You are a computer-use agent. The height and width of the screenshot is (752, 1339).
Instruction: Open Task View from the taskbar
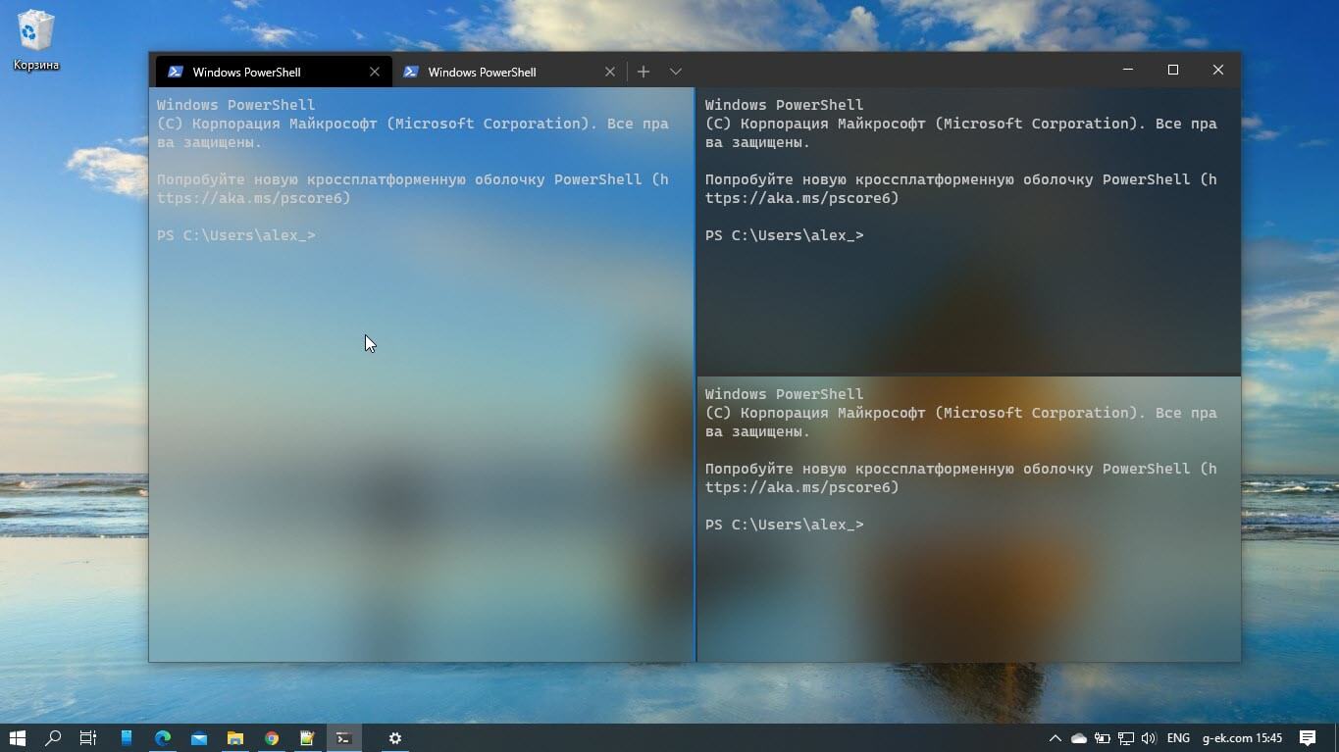click(x=88, y=738)
